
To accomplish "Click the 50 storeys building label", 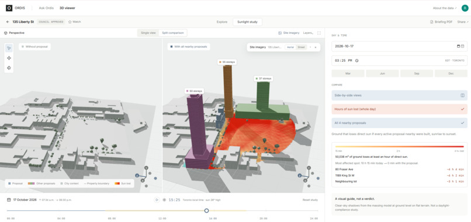I will pos(195,91).
